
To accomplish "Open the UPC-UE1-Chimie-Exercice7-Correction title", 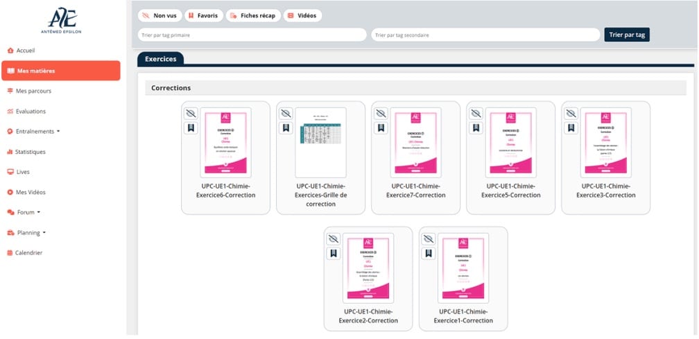I will pyautogui.click(x=415, y=191).
